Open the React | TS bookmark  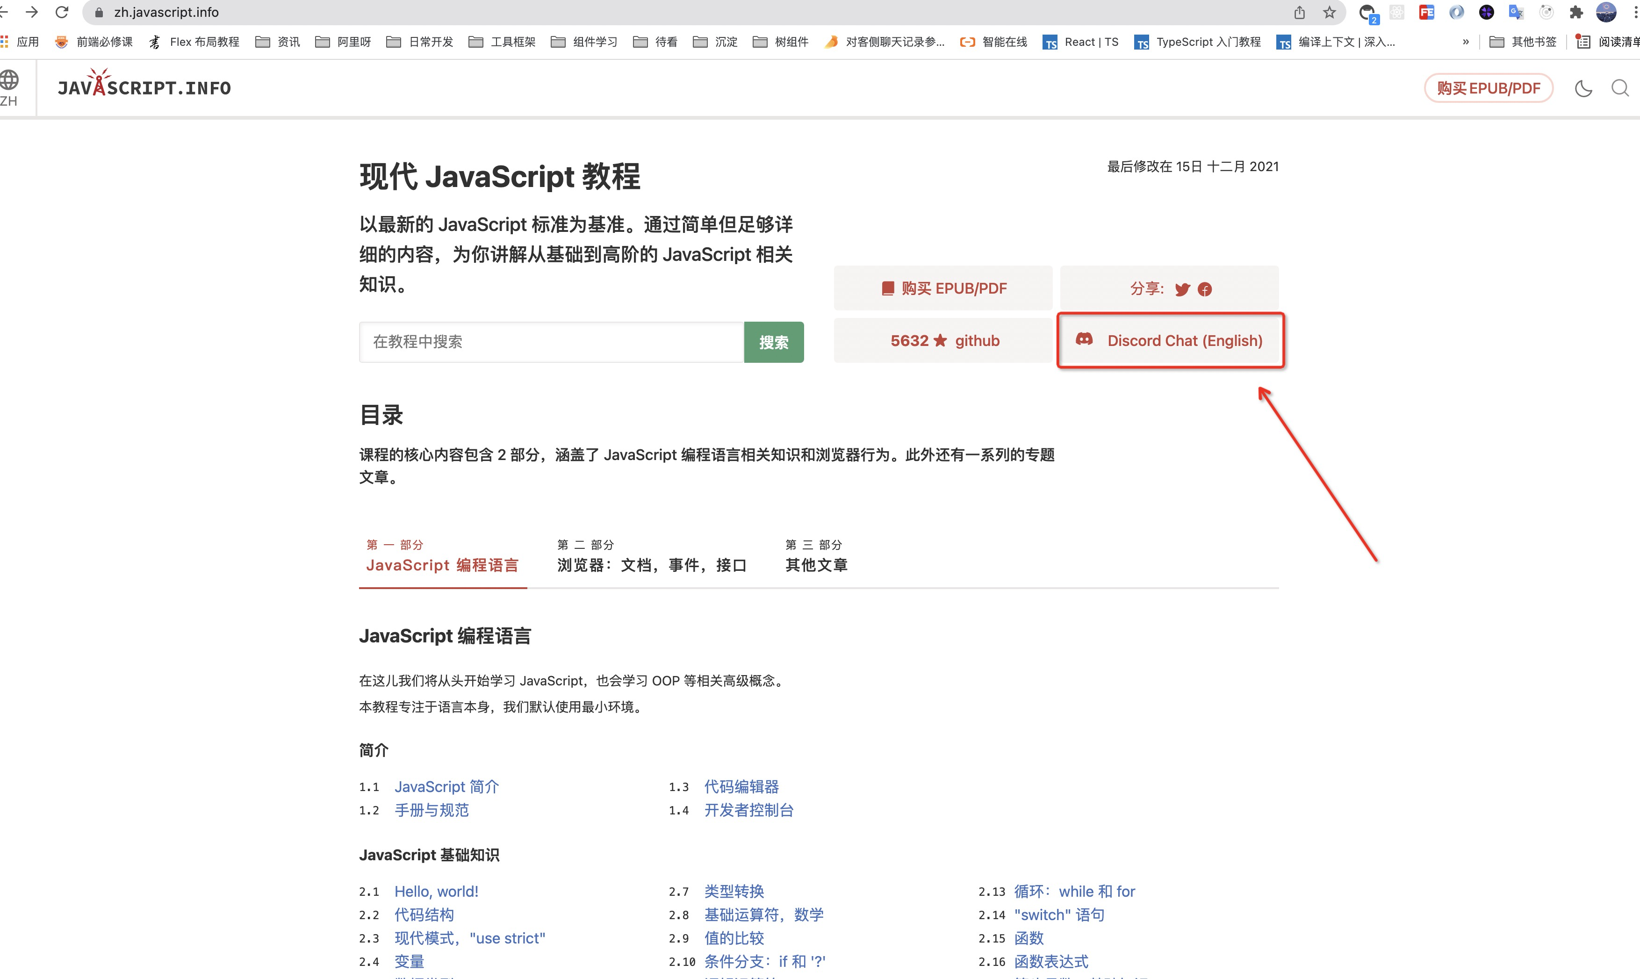pos(1080,42)
